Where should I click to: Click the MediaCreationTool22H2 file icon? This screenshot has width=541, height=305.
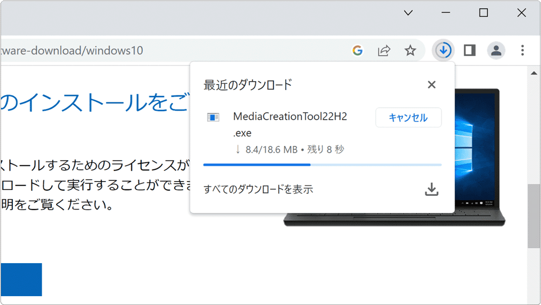pos(213,117)
